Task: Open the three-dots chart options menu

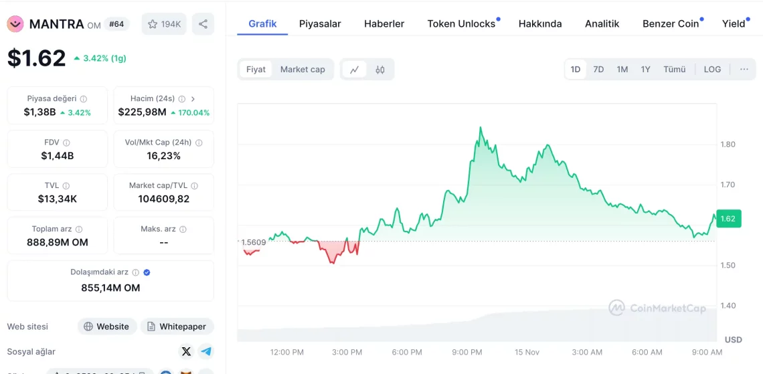Action: pos(744,70)
